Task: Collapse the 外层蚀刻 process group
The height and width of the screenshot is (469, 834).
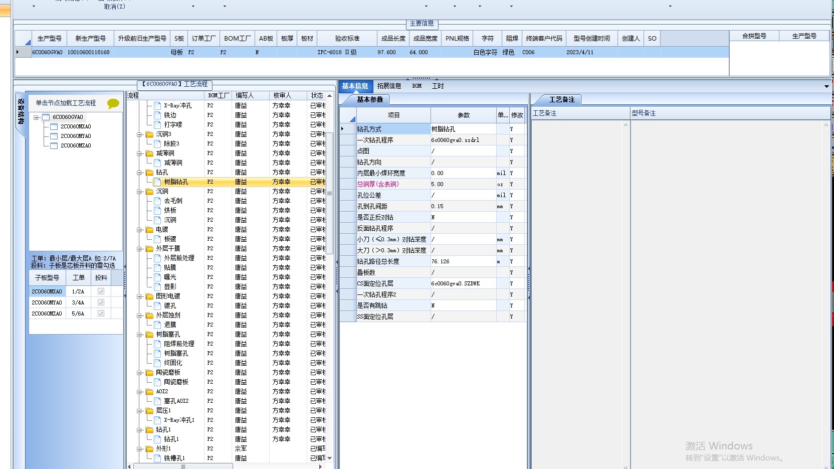Action: 140,316
